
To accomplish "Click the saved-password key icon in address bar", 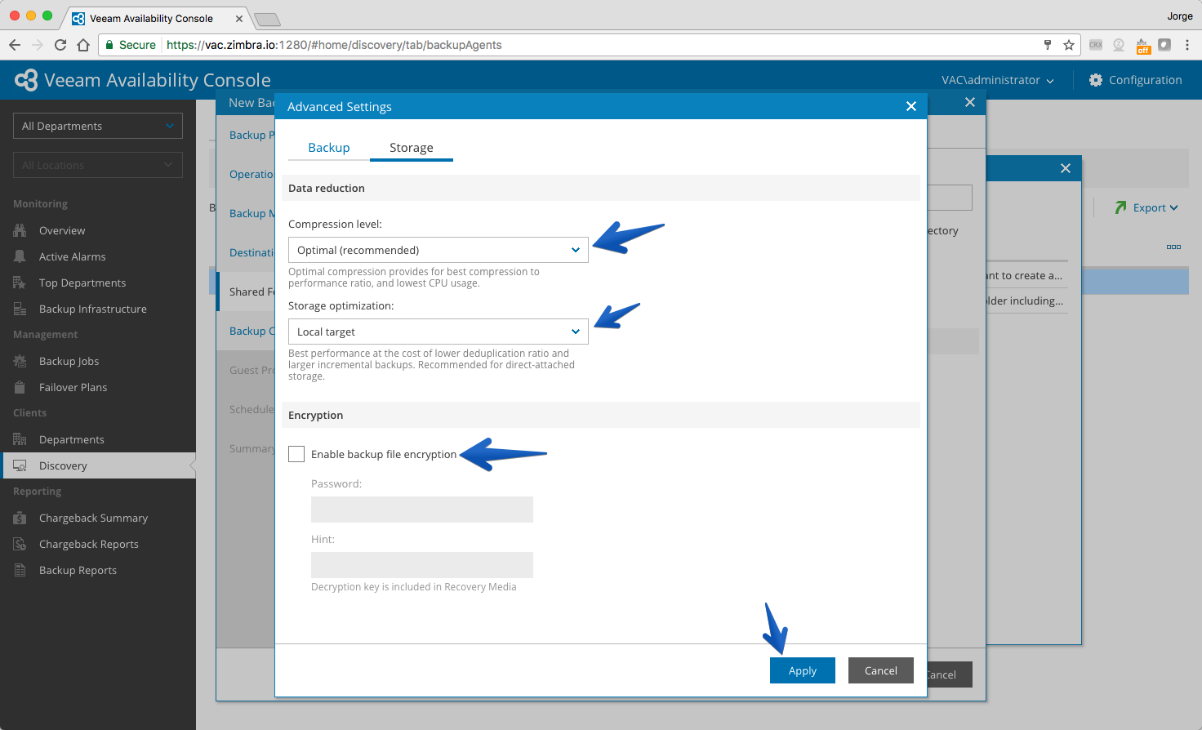I will tap(1048, 45).
